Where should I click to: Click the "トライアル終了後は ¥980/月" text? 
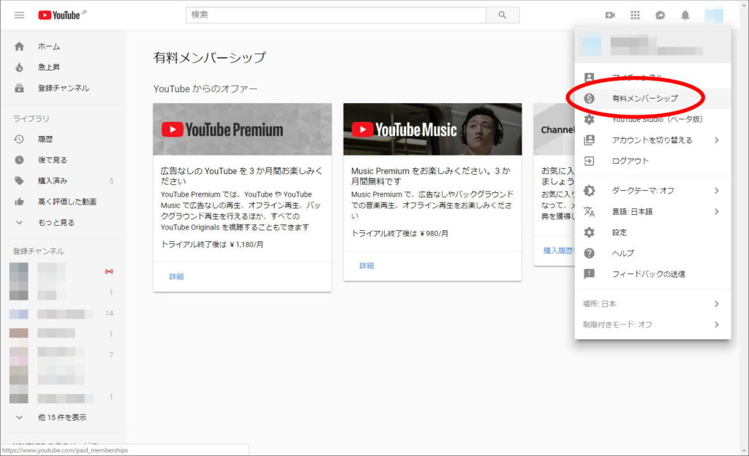400,233
